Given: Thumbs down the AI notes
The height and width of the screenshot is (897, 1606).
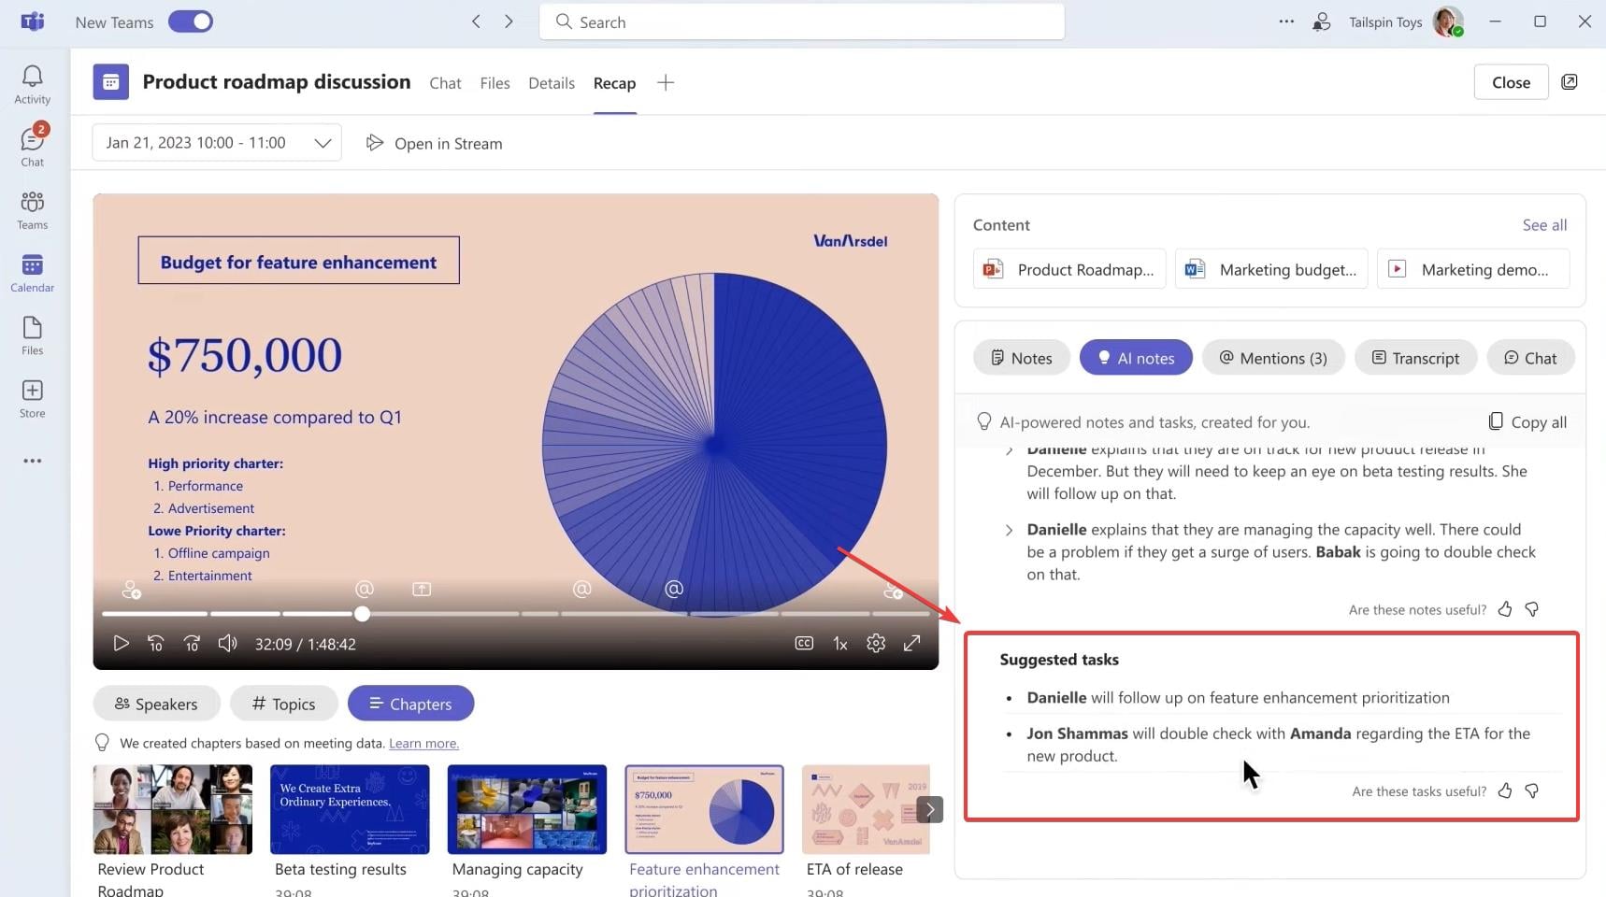Looking at the screenshot, I should point(1532,609).
